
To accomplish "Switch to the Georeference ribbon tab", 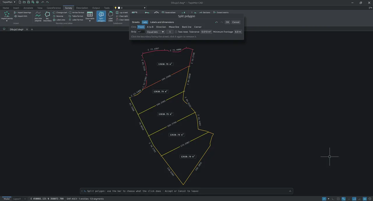I will point(54,8).
